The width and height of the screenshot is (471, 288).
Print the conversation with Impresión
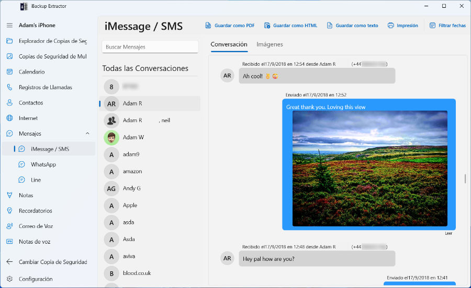click(403, 26)
